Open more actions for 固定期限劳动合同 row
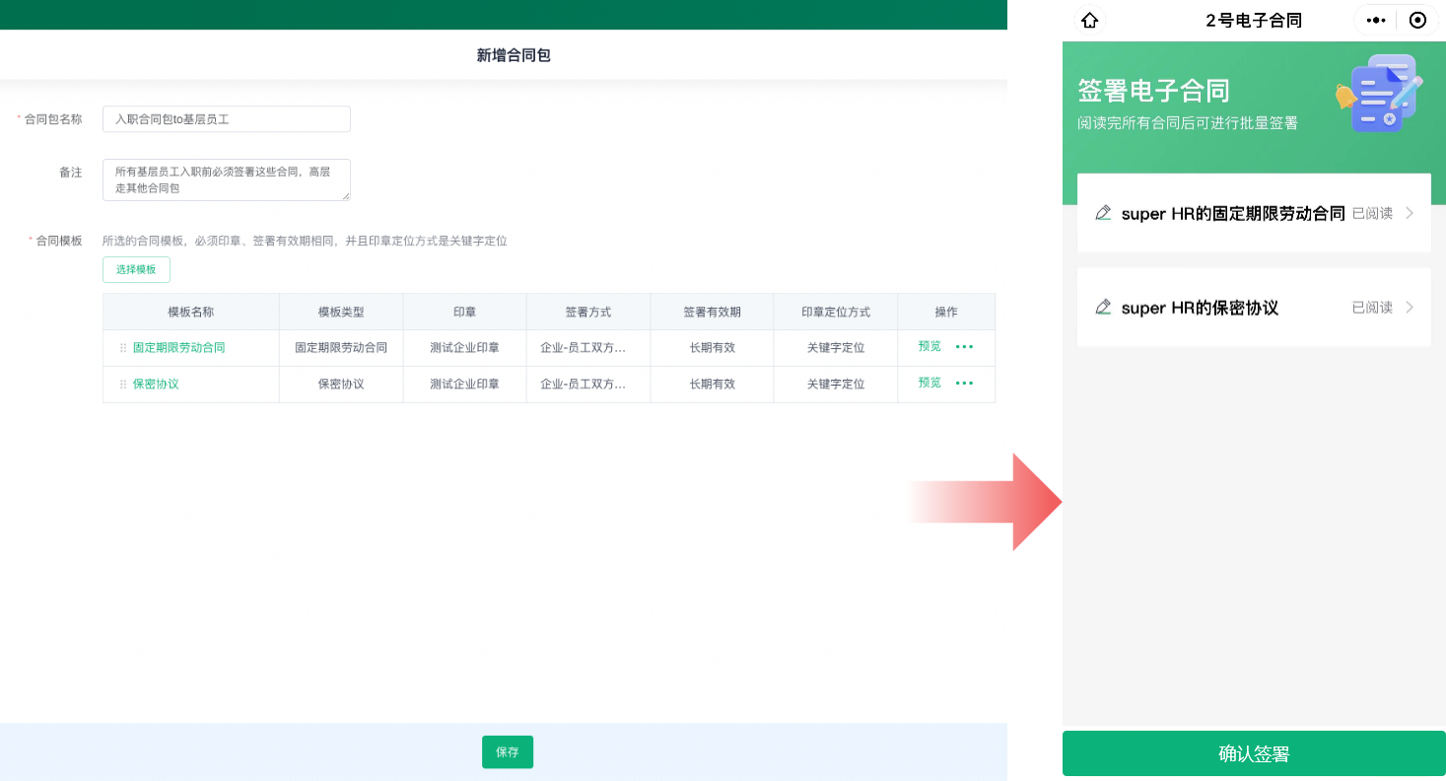 click(x=964, y=347)
